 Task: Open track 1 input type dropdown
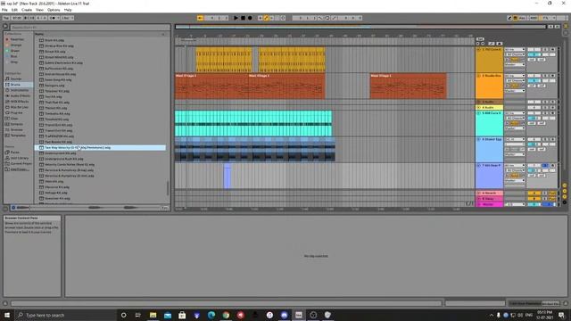[x=515, y=50]
